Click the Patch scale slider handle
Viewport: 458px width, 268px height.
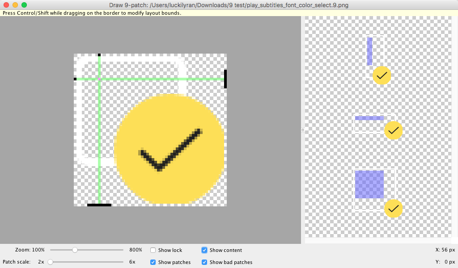pyautogui.click(x=50, y=262)
